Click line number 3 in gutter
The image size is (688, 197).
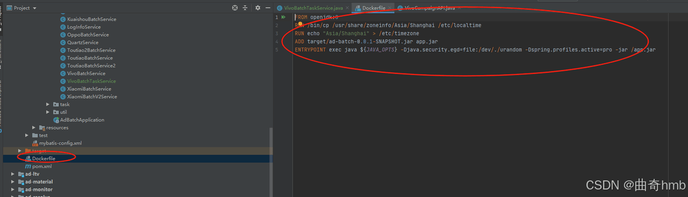click(x=276, y=33)
